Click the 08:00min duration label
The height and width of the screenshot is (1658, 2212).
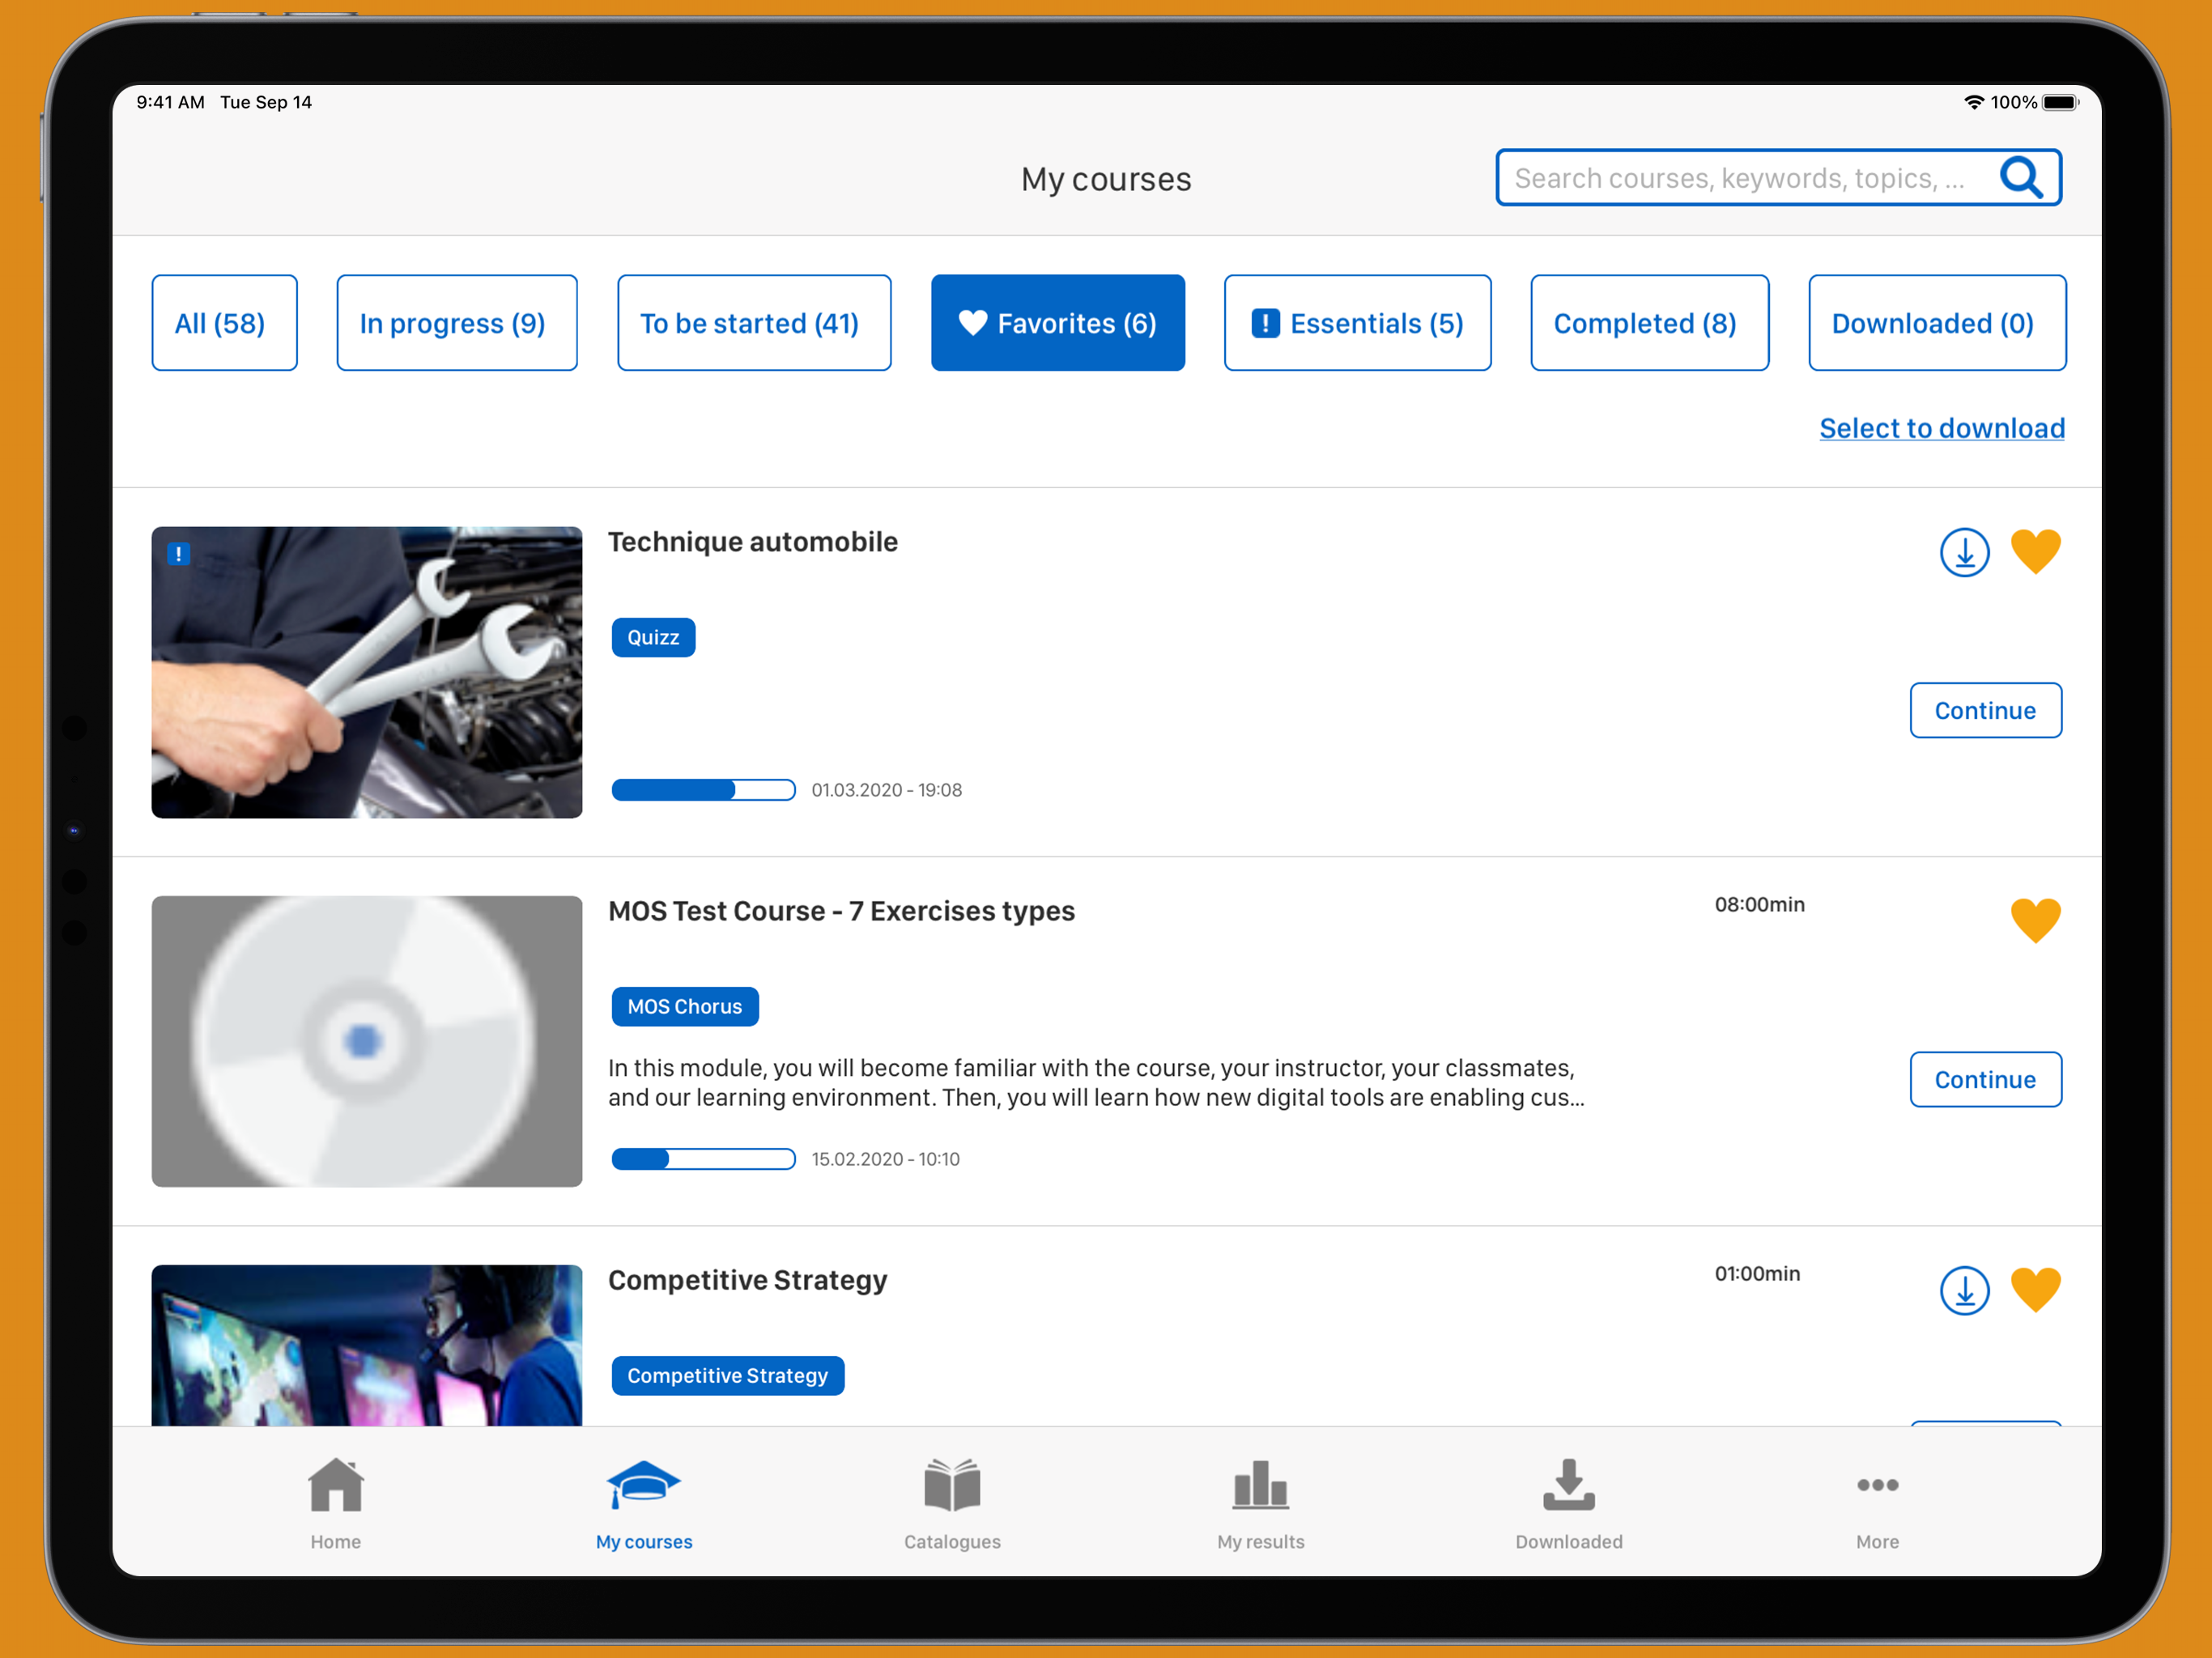point(1759,904)
